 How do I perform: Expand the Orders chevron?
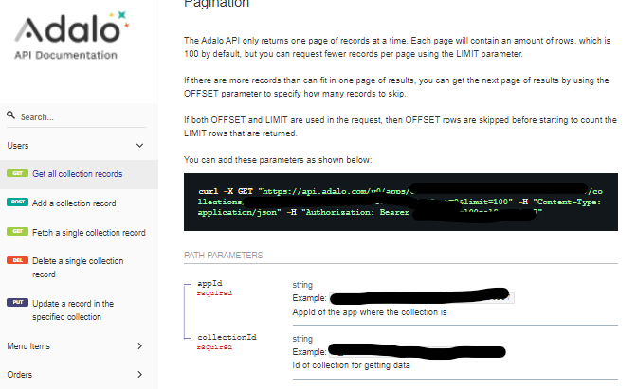139,375
